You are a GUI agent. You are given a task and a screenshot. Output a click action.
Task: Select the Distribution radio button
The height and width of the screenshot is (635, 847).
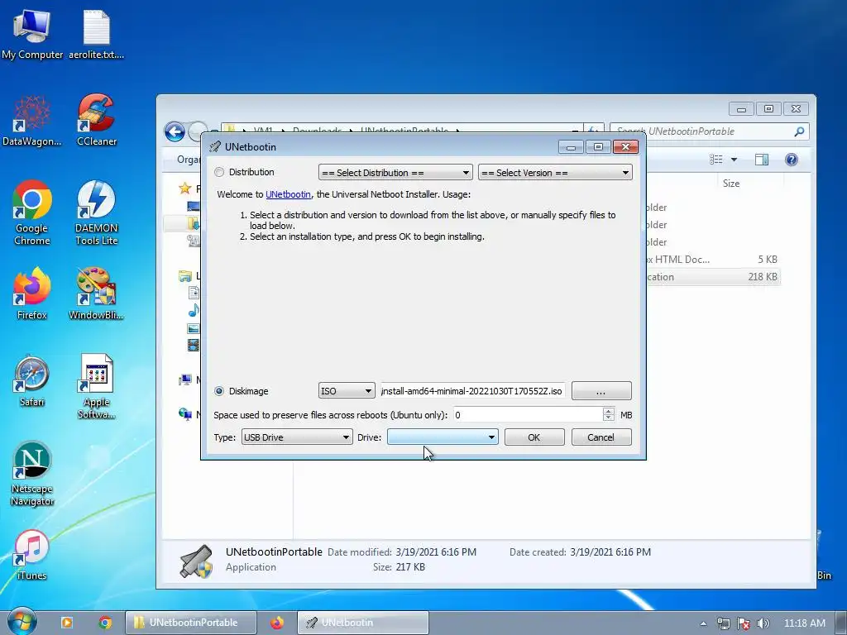pyautogui.click(x=219, y=172)
